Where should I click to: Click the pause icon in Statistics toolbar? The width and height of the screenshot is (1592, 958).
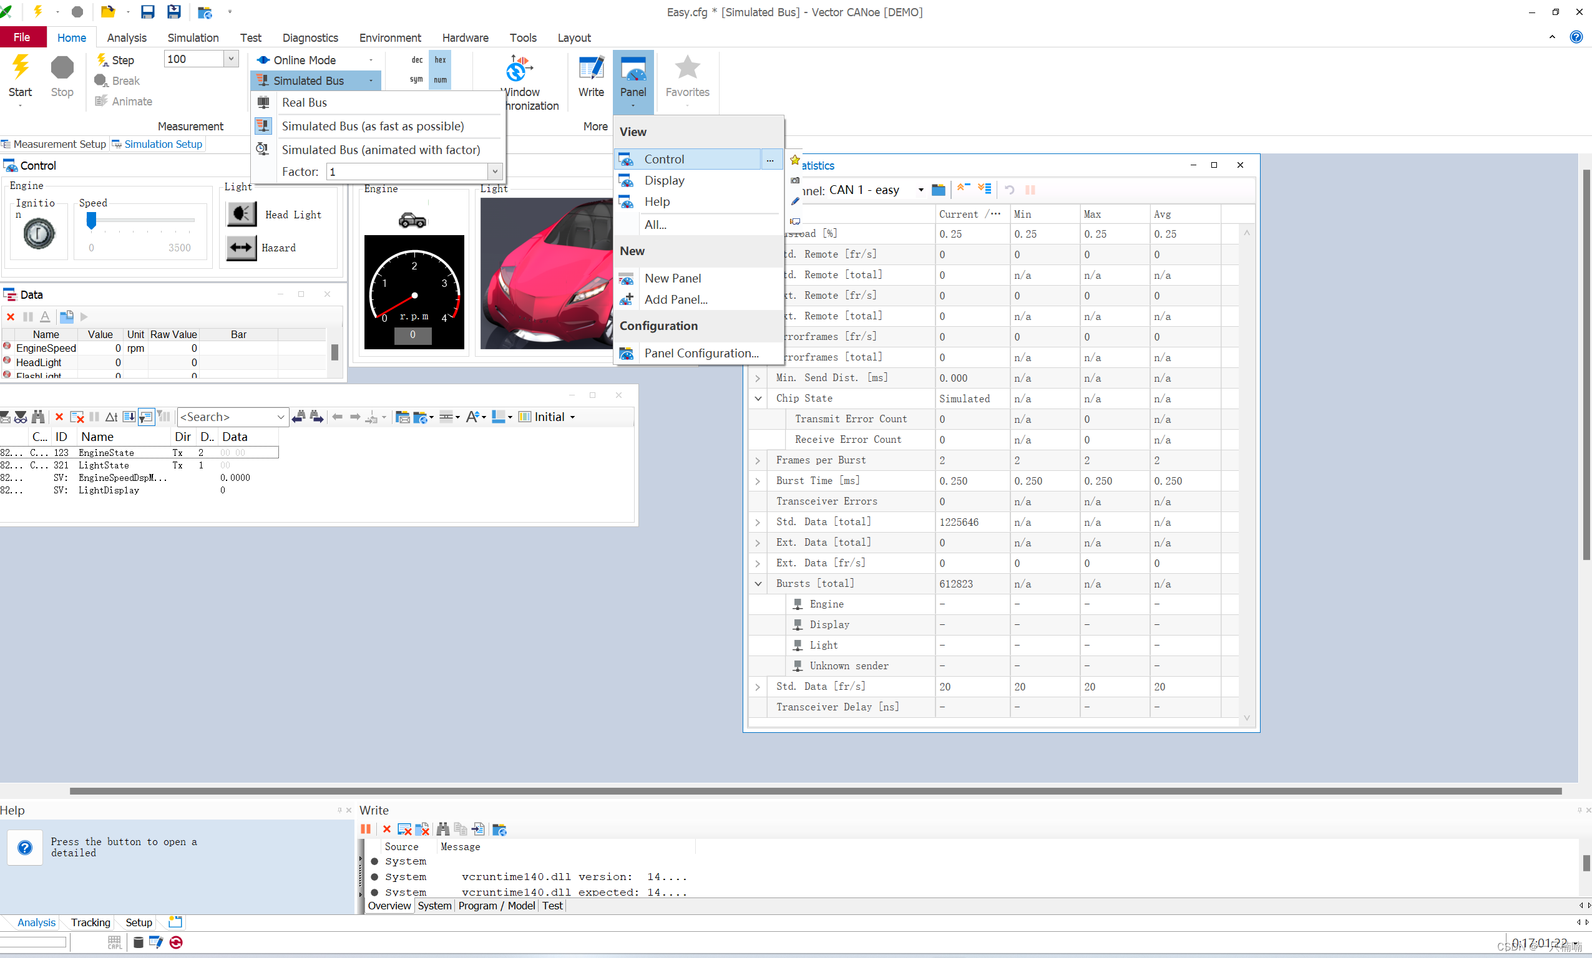(1030, 190)
